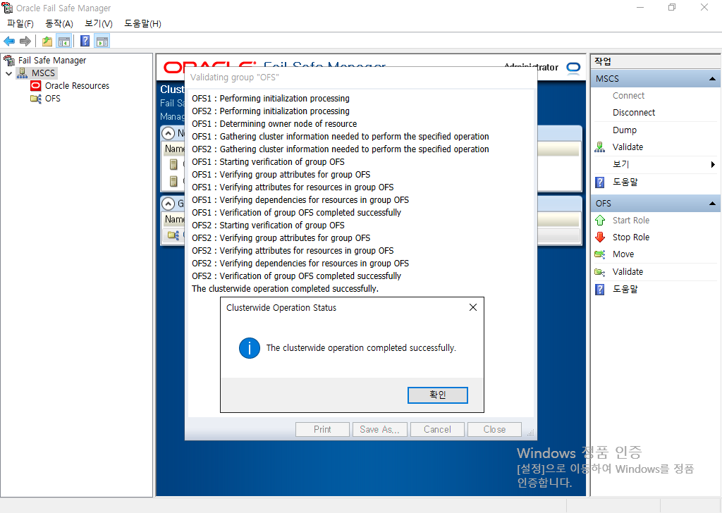This screenshot has height=513, width=722.
Task: Select the final log line 'The clusterwide operation completed successfully.'
Action: click(285, 289)
